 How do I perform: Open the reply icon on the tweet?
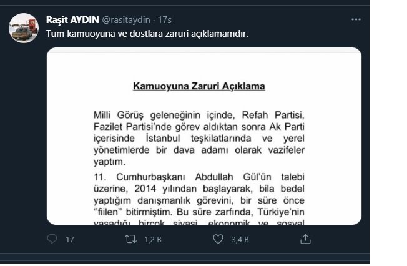point(52,239)
